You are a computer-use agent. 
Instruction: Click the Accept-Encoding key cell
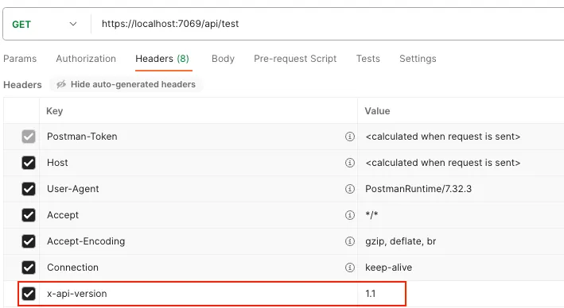(x=198, y=241)
